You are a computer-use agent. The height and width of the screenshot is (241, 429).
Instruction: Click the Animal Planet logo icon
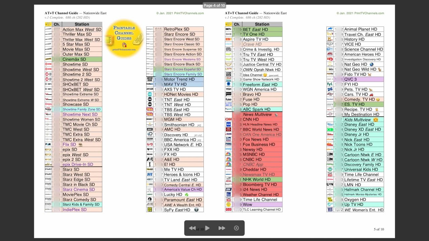(x=330, y=29)
